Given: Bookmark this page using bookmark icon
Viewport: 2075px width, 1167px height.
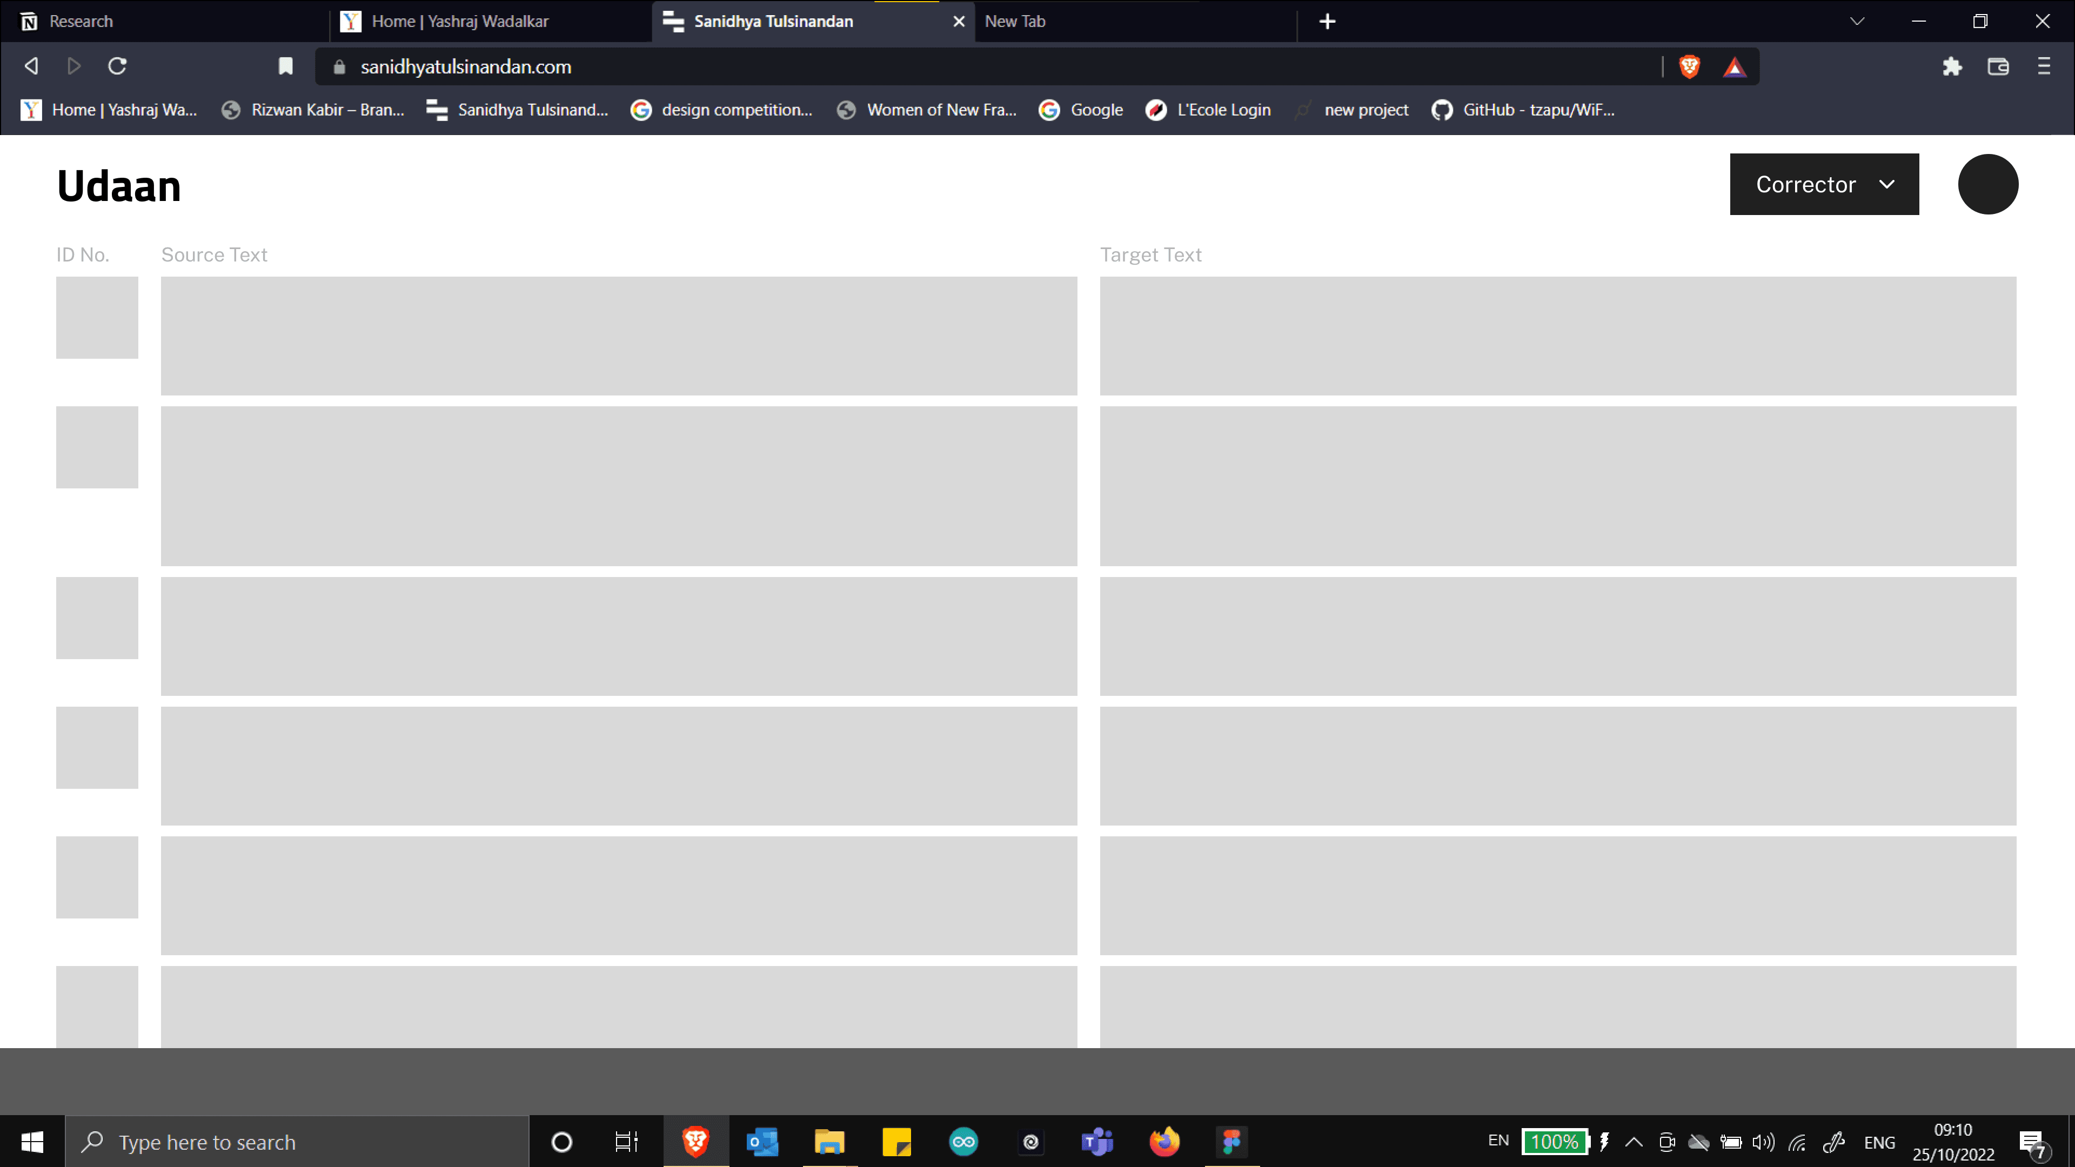Looking at the screenshot, I should [x=285, y=66].
